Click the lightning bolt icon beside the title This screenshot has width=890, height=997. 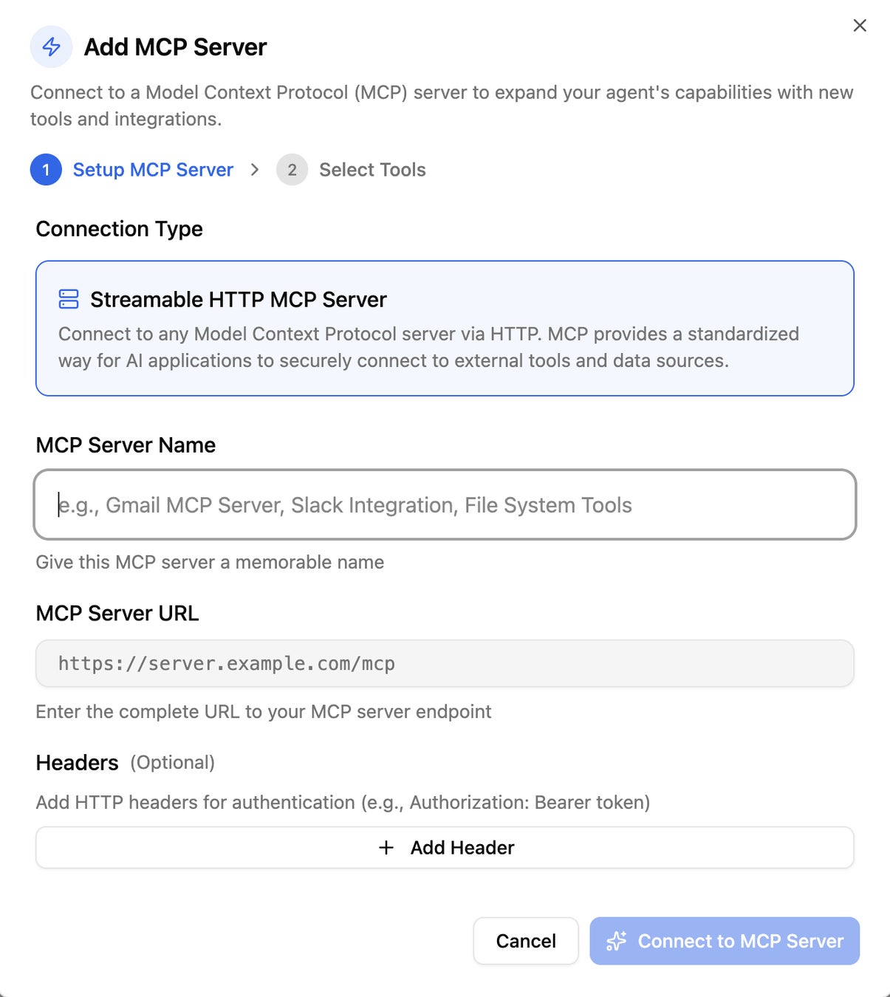point(51,47)
